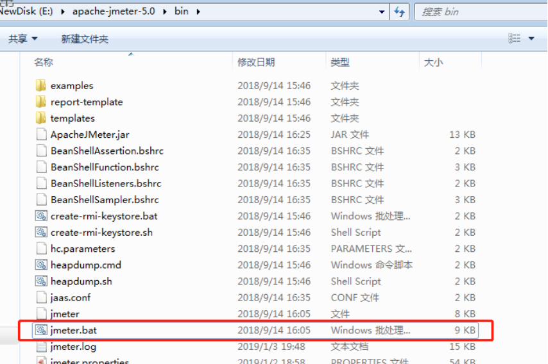Select the heapdump.cmd file name
548x364 pixels.
pyautogui.click(x=86, y=265)
